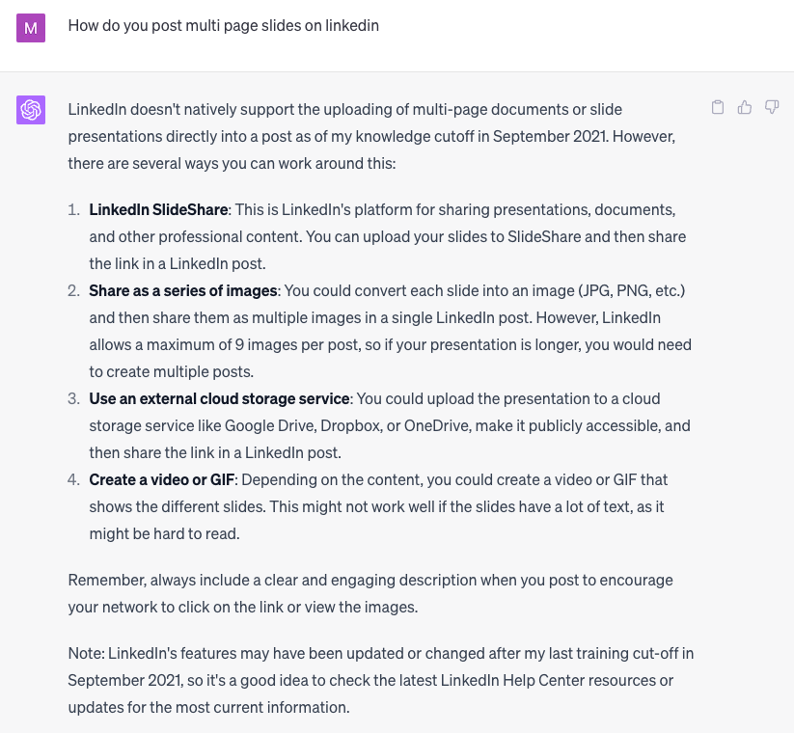Click the user question about LinkedIn slides
The width and height of the screenshot is (794, 733).
click(x=223, y=26)
